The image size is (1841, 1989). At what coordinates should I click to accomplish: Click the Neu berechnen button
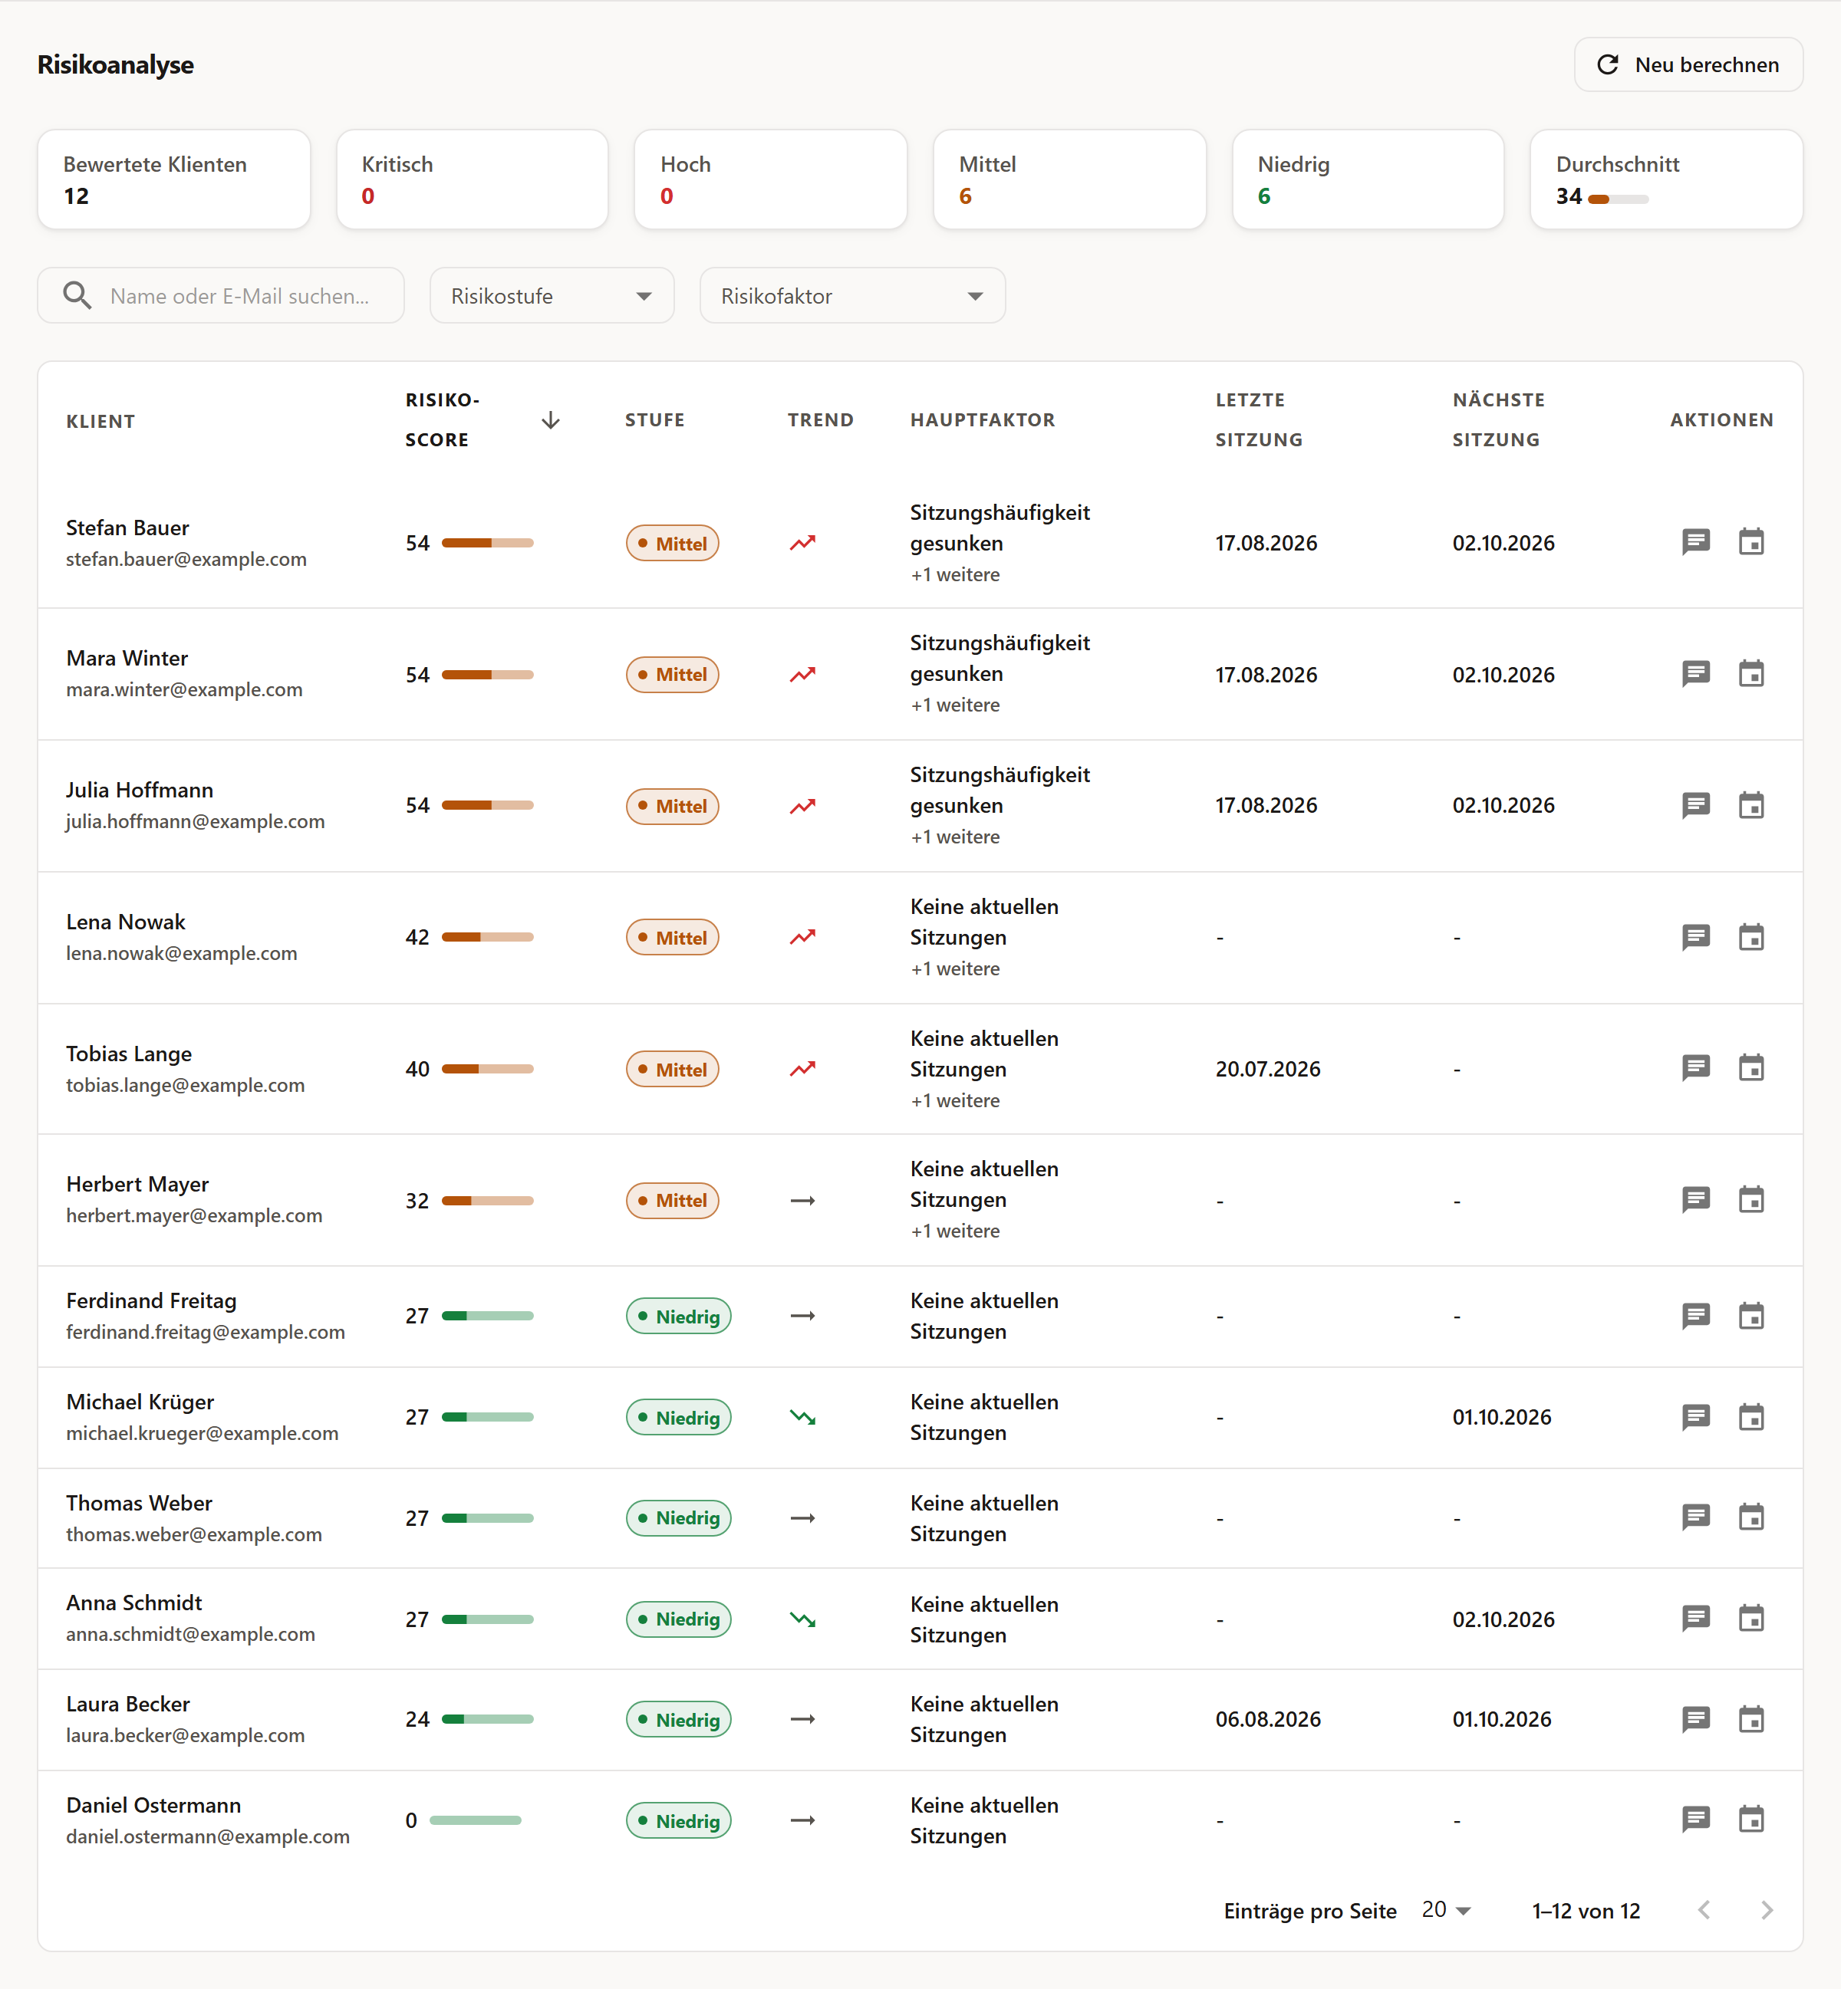[x=1688, y=64]
